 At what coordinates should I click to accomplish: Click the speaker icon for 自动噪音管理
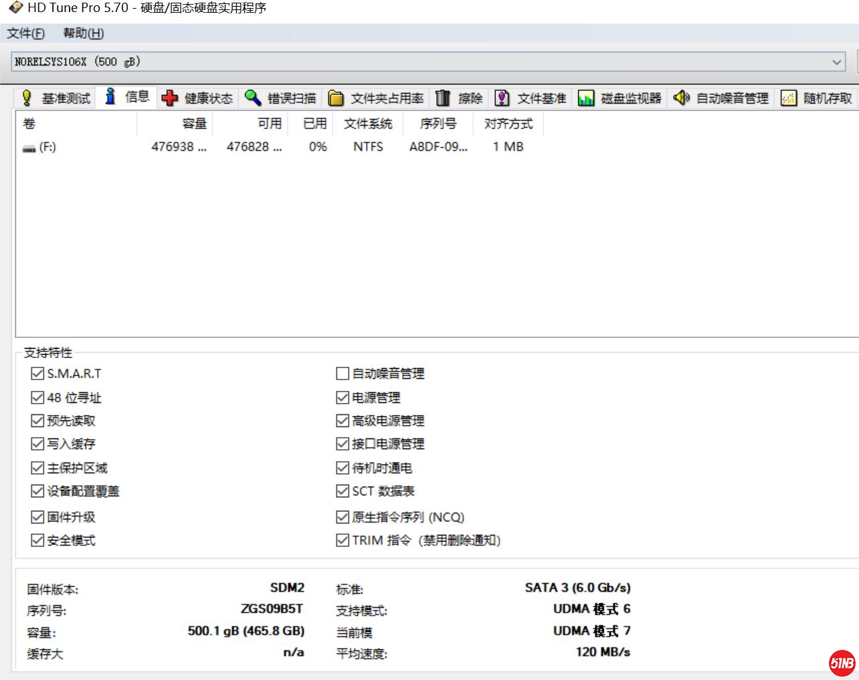click(x=681, y=98)
